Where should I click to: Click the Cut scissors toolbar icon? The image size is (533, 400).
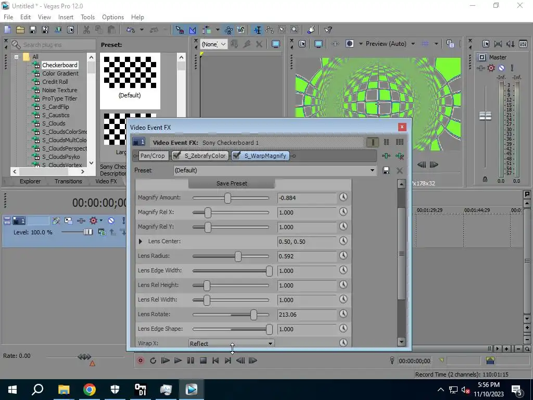point(86,30)
